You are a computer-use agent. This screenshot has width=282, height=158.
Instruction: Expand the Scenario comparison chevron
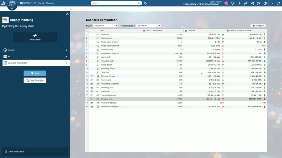point(66,63)
